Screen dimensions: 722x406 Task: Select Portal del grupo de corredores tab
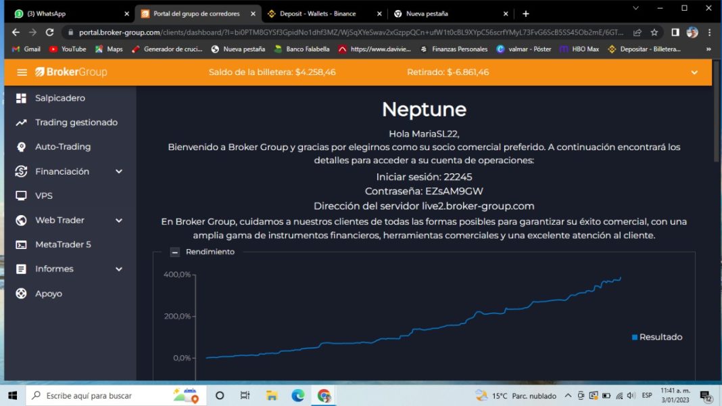[x=198, y=14]
